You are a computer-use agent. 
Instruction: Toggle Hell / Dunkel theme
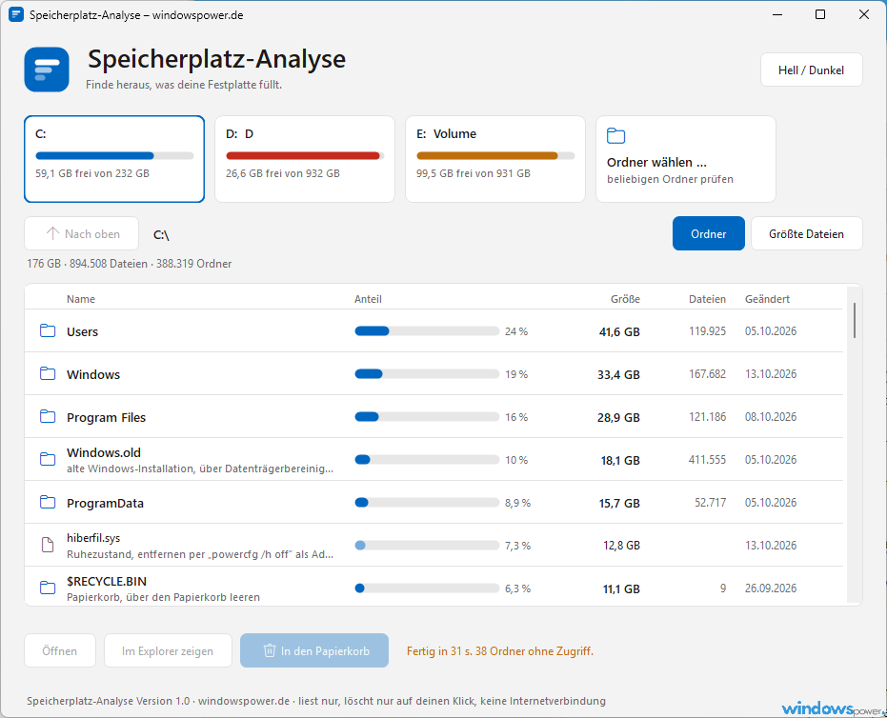coord(811,70)
